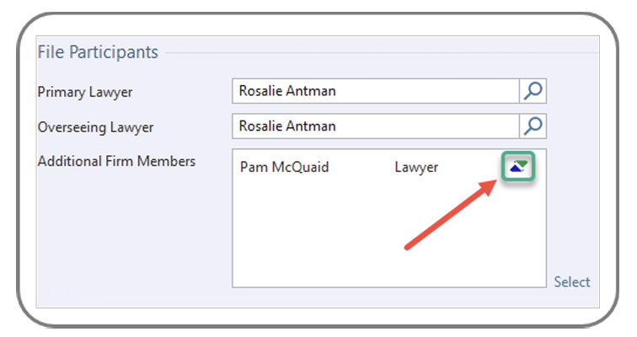Click blank panel area below firm members label
Screen dimensions: 637x337
(134, 236)
